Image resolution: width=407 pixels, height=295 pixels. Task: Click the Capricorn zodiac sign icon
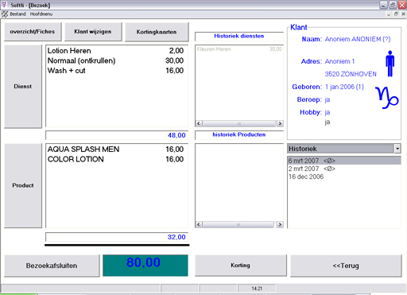pos(387,98)
